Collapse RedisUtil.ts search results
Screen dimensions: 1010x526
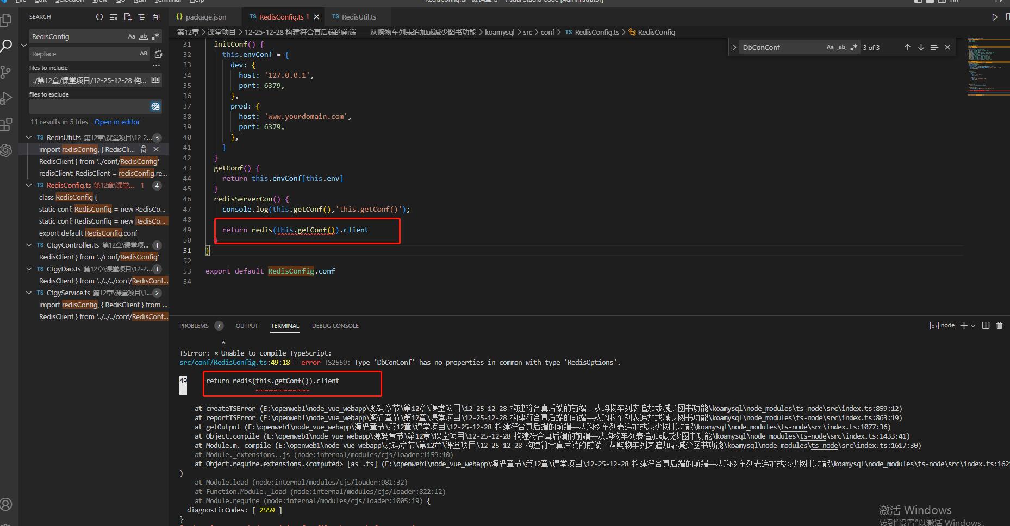pyautogui.click(x=29, y=137)
